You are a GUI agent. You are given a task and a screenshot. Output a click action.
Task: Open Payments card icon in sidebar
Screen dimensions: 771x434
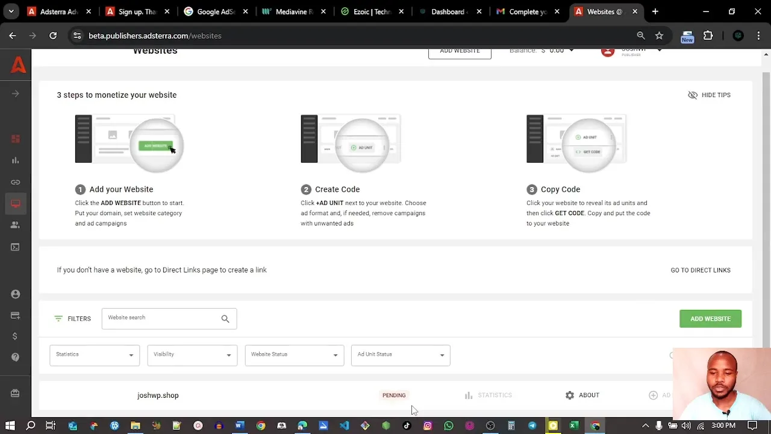point(16,315)
